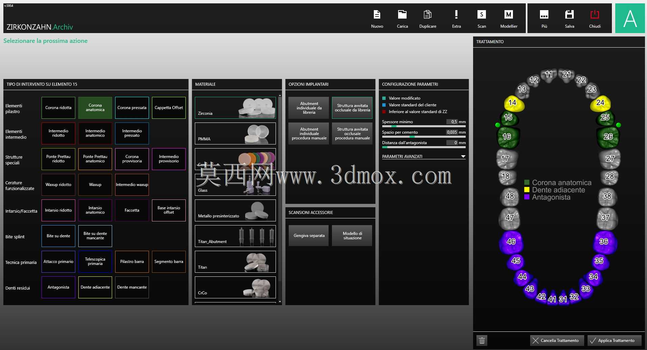Click the Salva floppy disk icon

[x=569, y=15]
